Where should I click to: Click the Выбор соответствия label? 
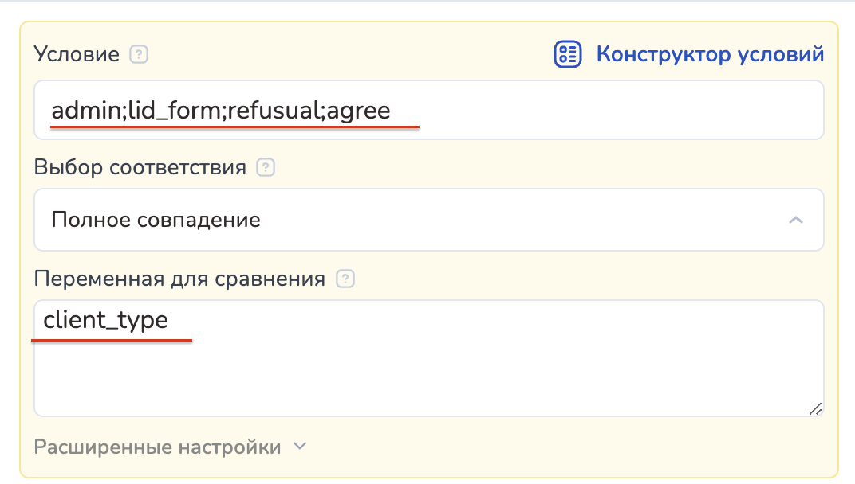[x=140, y=168]
